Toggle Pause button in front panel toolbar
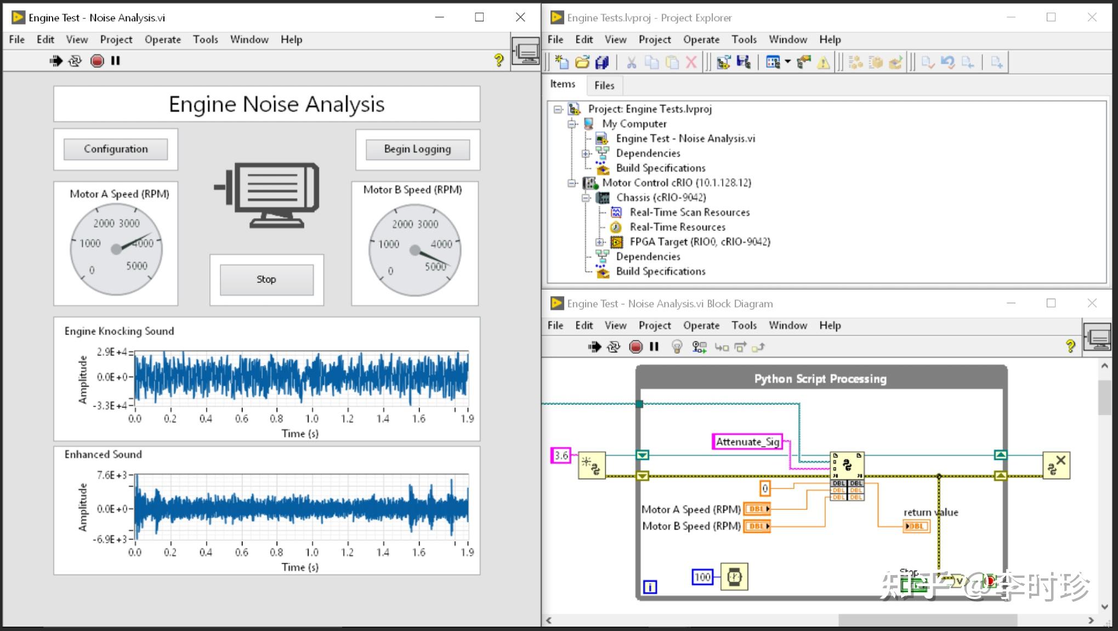 115,61
